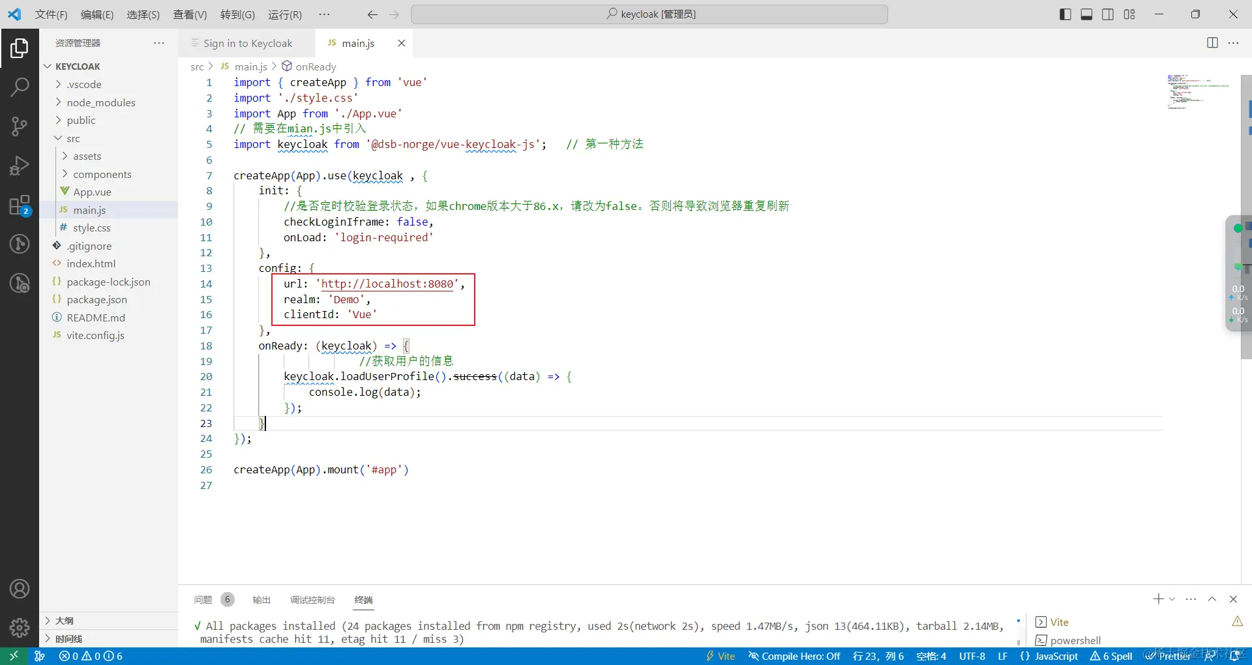Image resolution: width=1252 pixels, height=665 pixels.
Task: Open the notifications bell in status bar
Action: click(x=1234, y=656)
